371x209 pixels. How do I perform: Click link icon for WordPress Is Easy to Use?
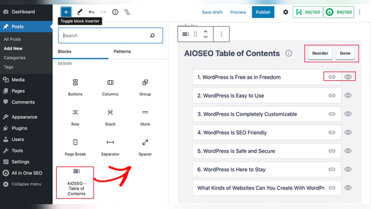[332, 95]
